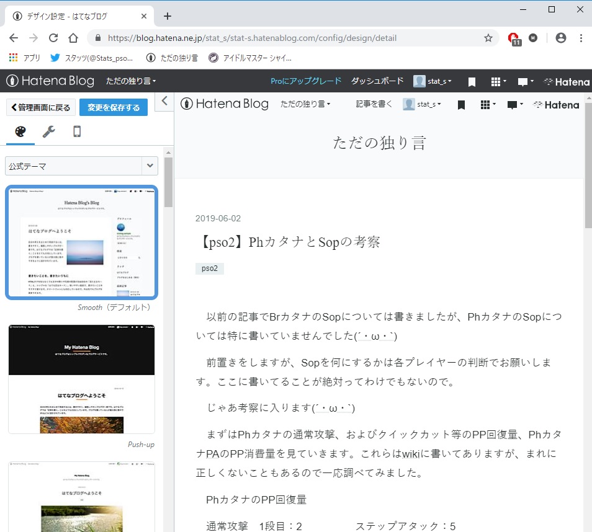The height and width of the screenshot is (532, 592).
Task: View site security lock icon
Action: click(98, 38)
